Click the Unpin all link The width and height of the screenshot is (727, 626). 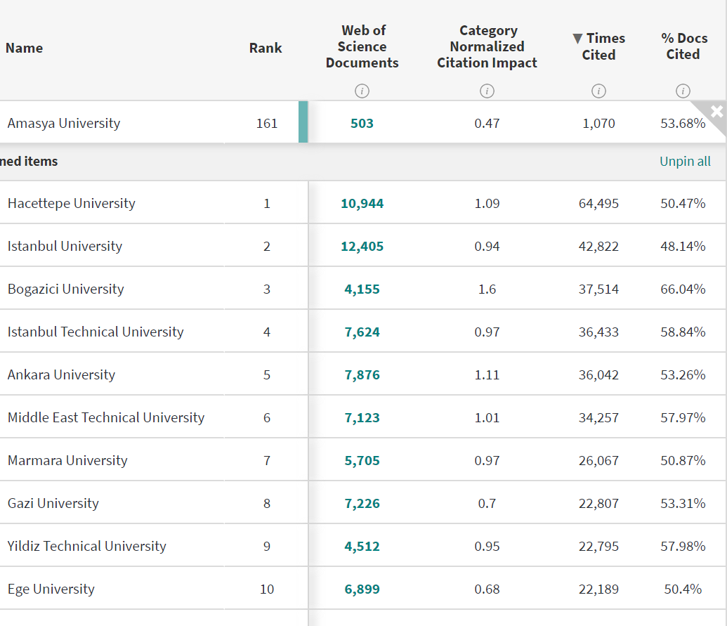coord(685,162)
